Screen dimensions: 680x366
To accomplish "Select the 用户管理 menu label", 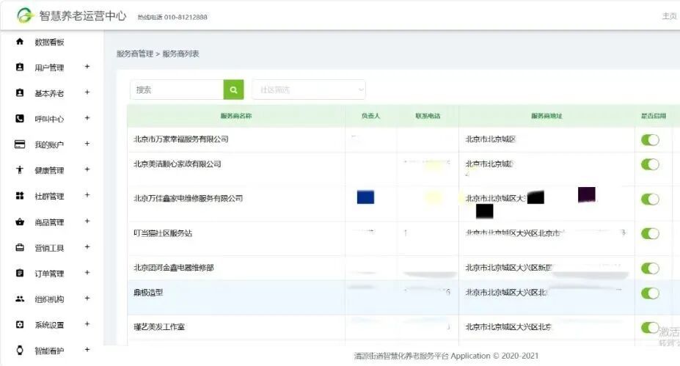I will point(49,67).
